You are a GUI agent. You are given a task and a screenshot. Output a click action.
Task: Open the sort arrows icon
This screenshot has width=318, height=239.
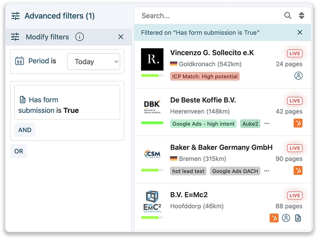point(301,16)
